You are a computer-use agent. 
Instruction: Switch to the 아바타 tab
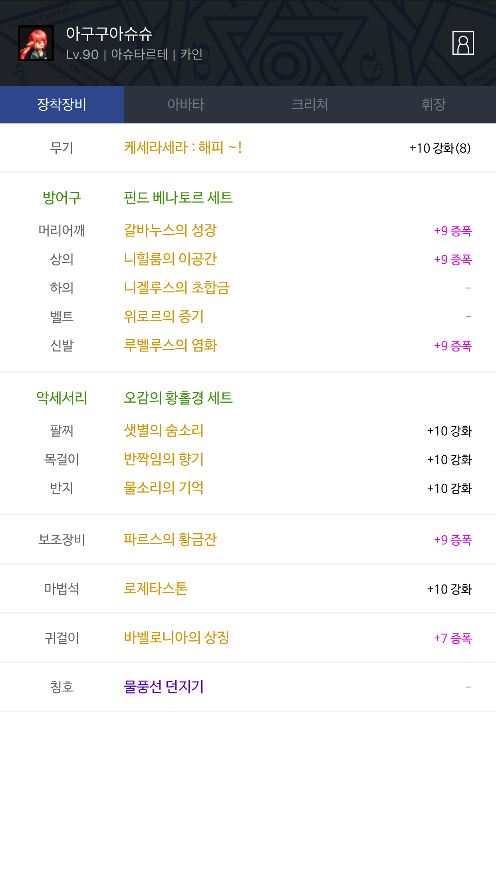[x=186, y=105]
